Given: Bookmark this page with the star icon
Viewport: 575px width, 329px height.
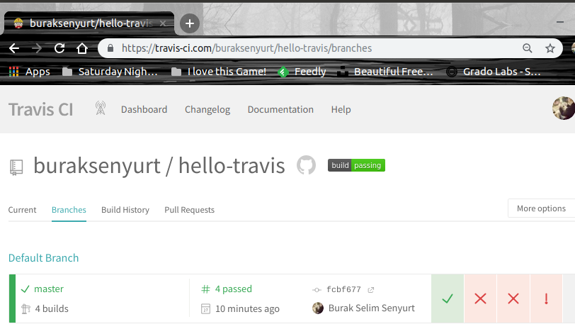Looking at the screenshot, I should tap(550, 48).
